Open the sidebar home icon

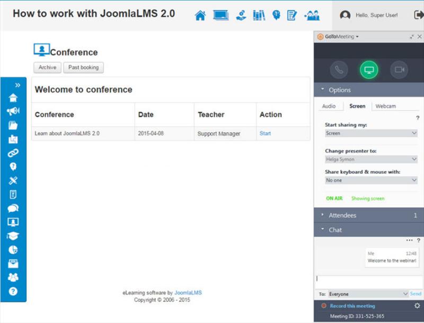[13, 97]
